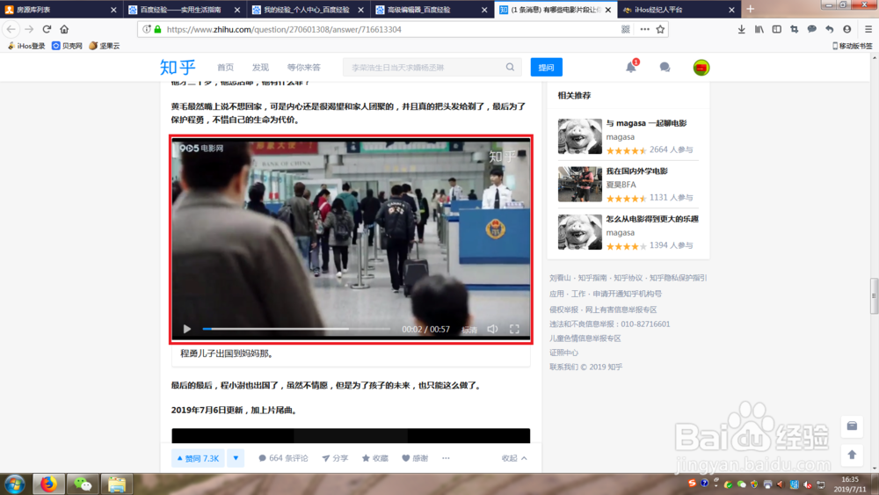Open the user avatar menu
Image resolution: width=879 pixels, height=495 pixels.
click(x=701, y=68)
